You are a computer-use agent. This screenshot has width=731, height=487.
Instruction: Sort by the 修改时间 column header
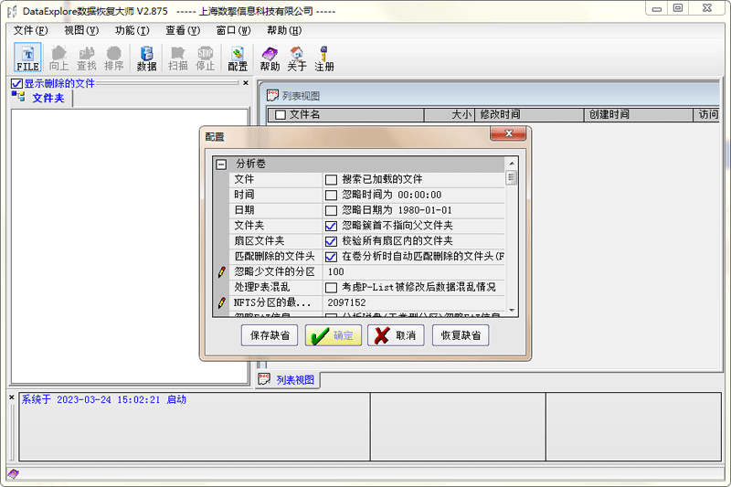(529, 114)
